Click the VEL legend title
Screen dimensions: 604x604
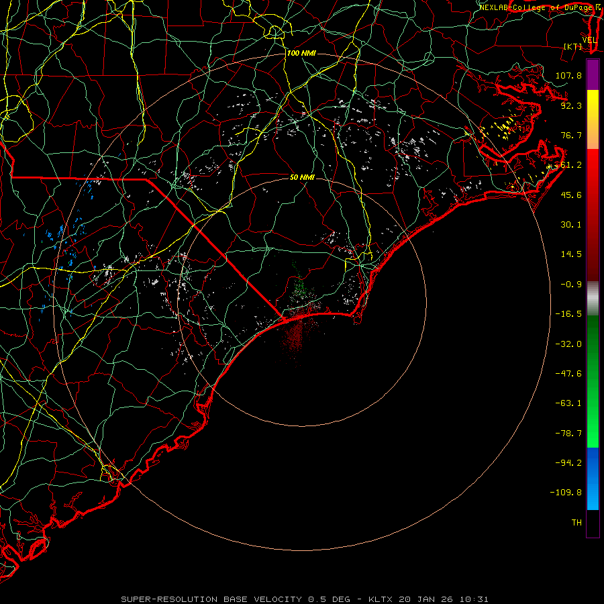(589, 40)
